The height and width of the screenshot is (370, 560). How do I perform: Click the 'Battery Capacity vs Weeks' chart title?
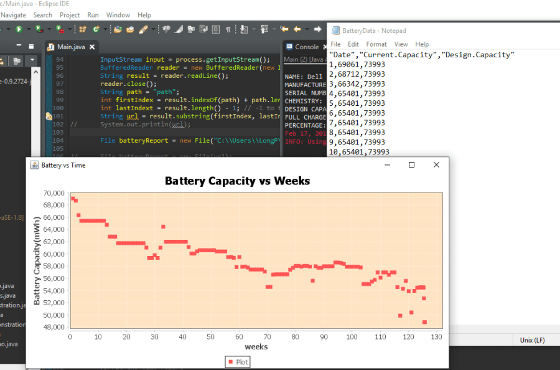click(x=238, y=181)
